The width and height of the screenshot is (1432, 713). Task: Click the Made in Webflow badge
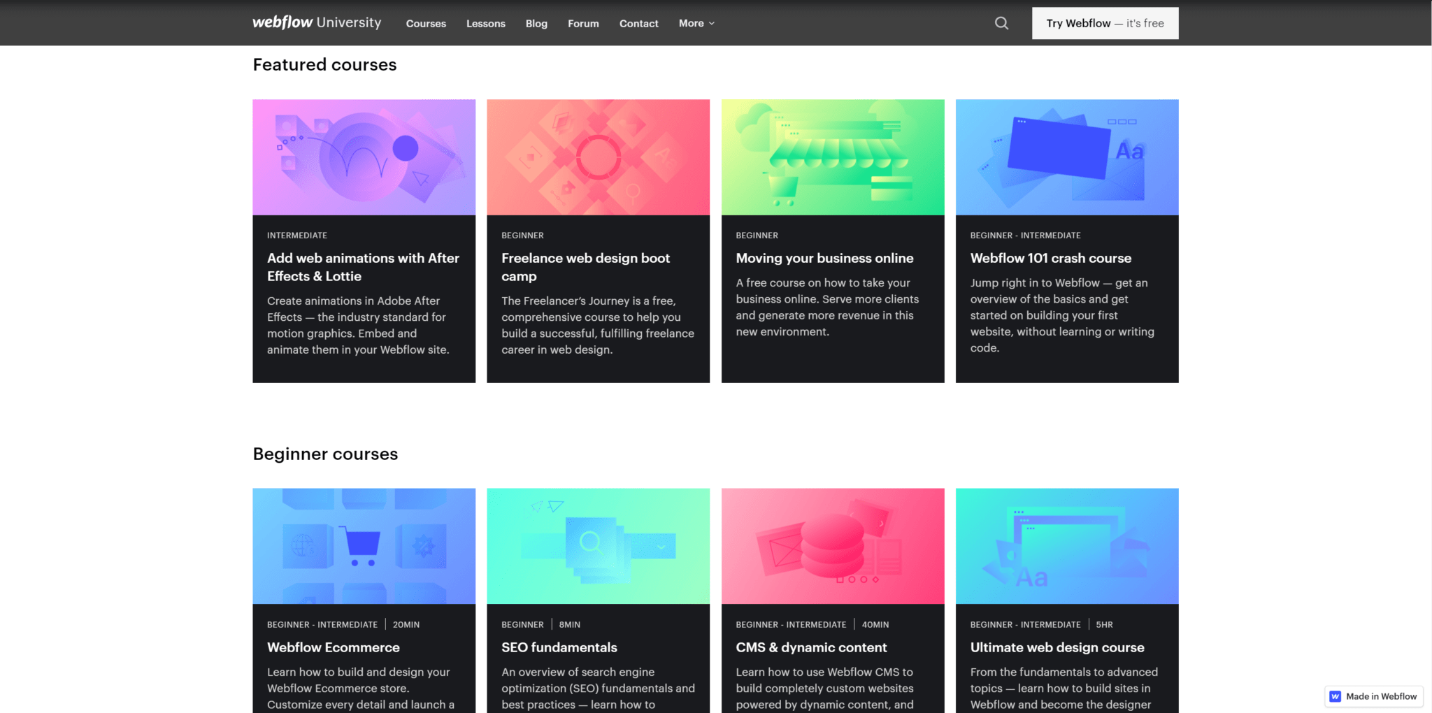click(x=1373, y=696)
